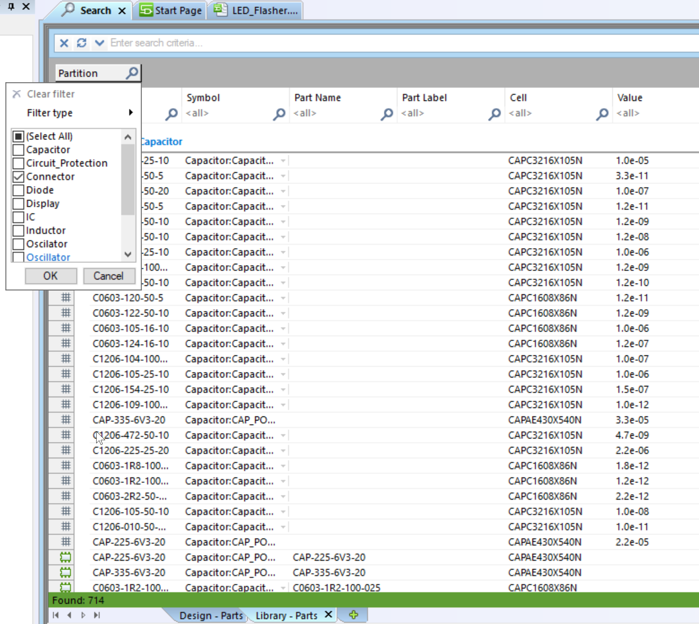The height and width of the screenshot is (624, 699).
Task: Open symbol dropdown for C0603-120-50-5 row
Action: point(283,298)
